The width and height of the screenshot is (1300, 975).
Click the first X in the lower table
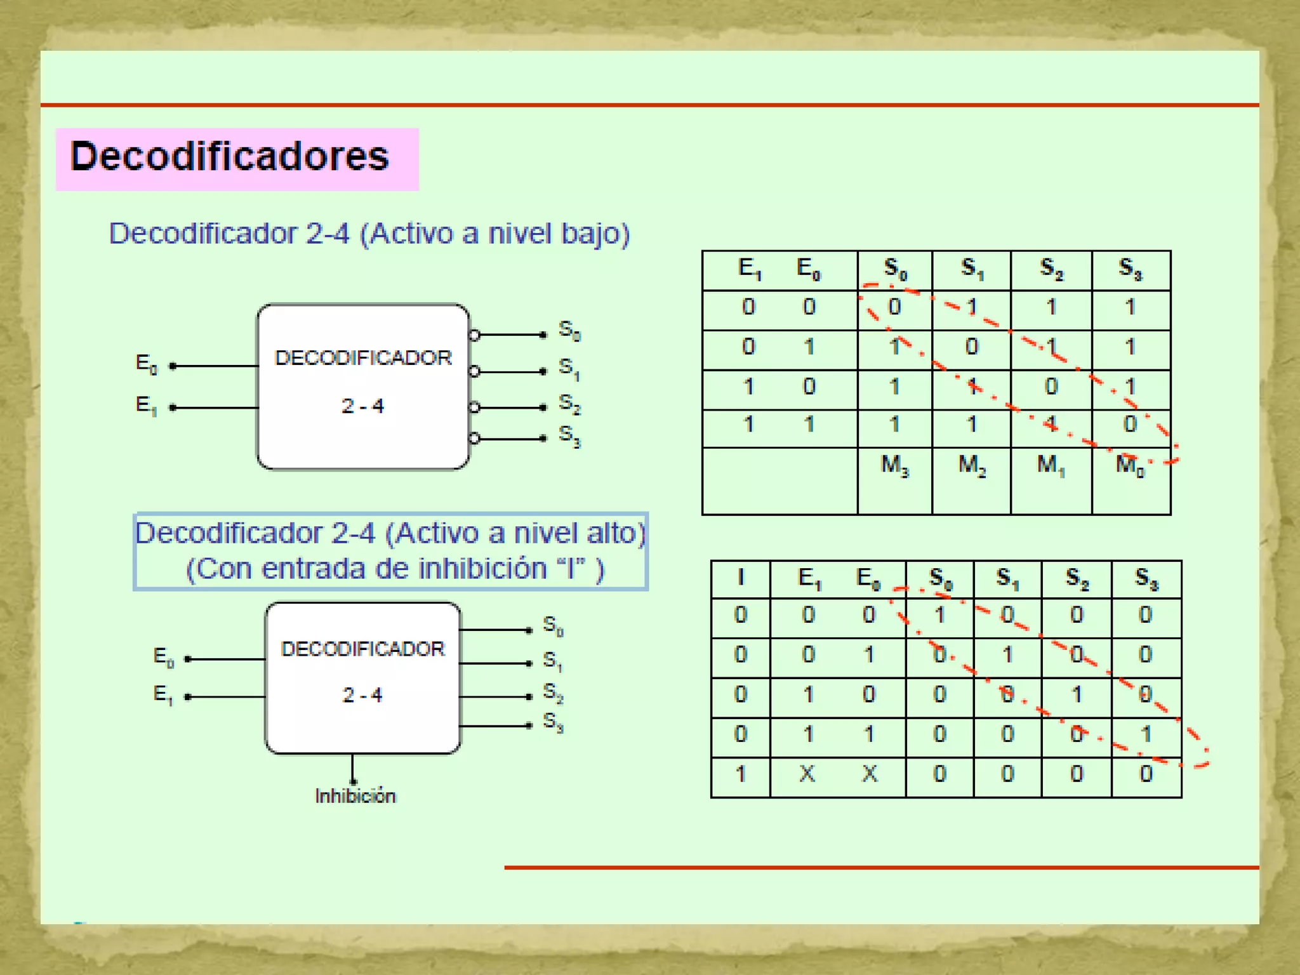pyautogui.click(x=807, y=774)
